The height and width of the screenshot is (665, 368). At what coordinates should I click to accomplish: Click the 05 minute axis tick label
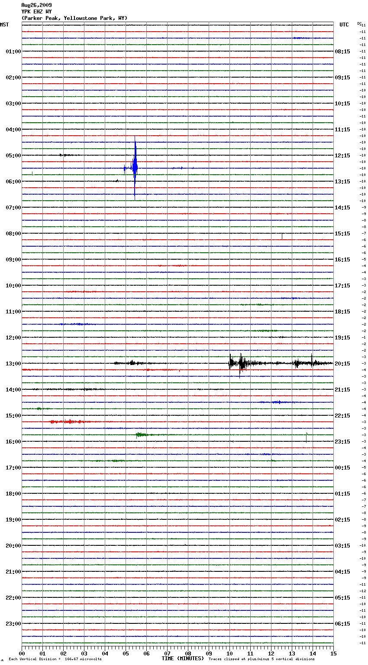(x=126, y=653)
